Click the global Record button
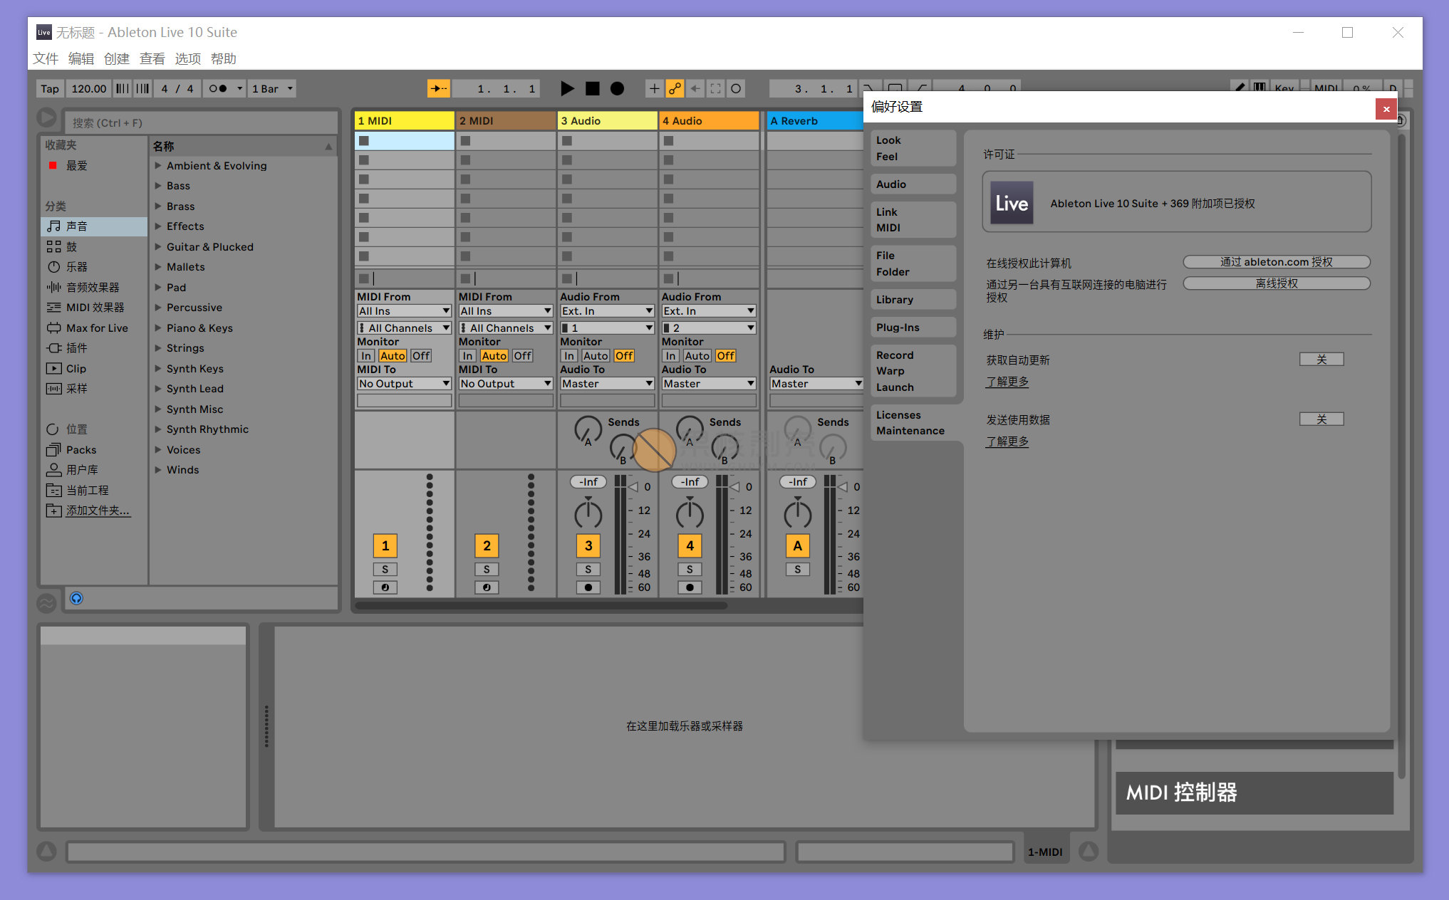Image resolution: width=1449 pixels, height=900 pixels. click(617, 88)
